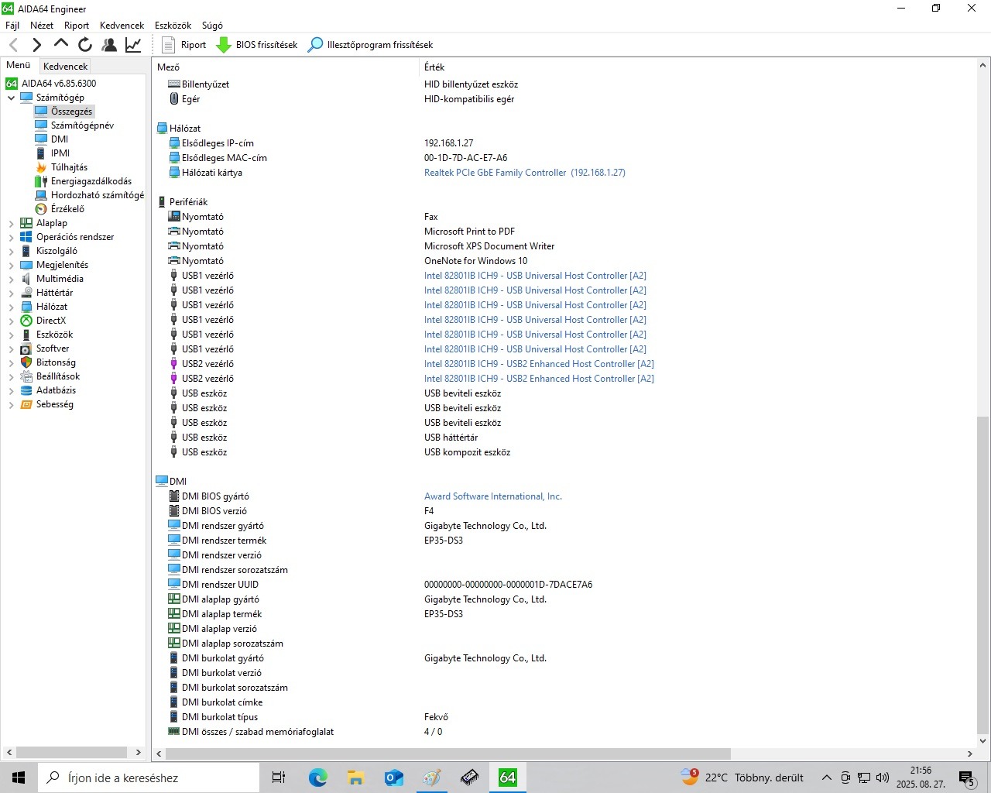The width and height of the screenshot is (991, 793).
Task: Open File Explorer from taskbar
Action: tap(355, 778)
